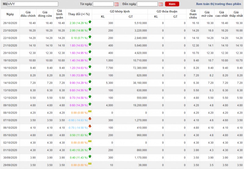The width and height of the screenshot is (244, 169).
Task: Click the Từ ngày date input
Action: point(103,4)
